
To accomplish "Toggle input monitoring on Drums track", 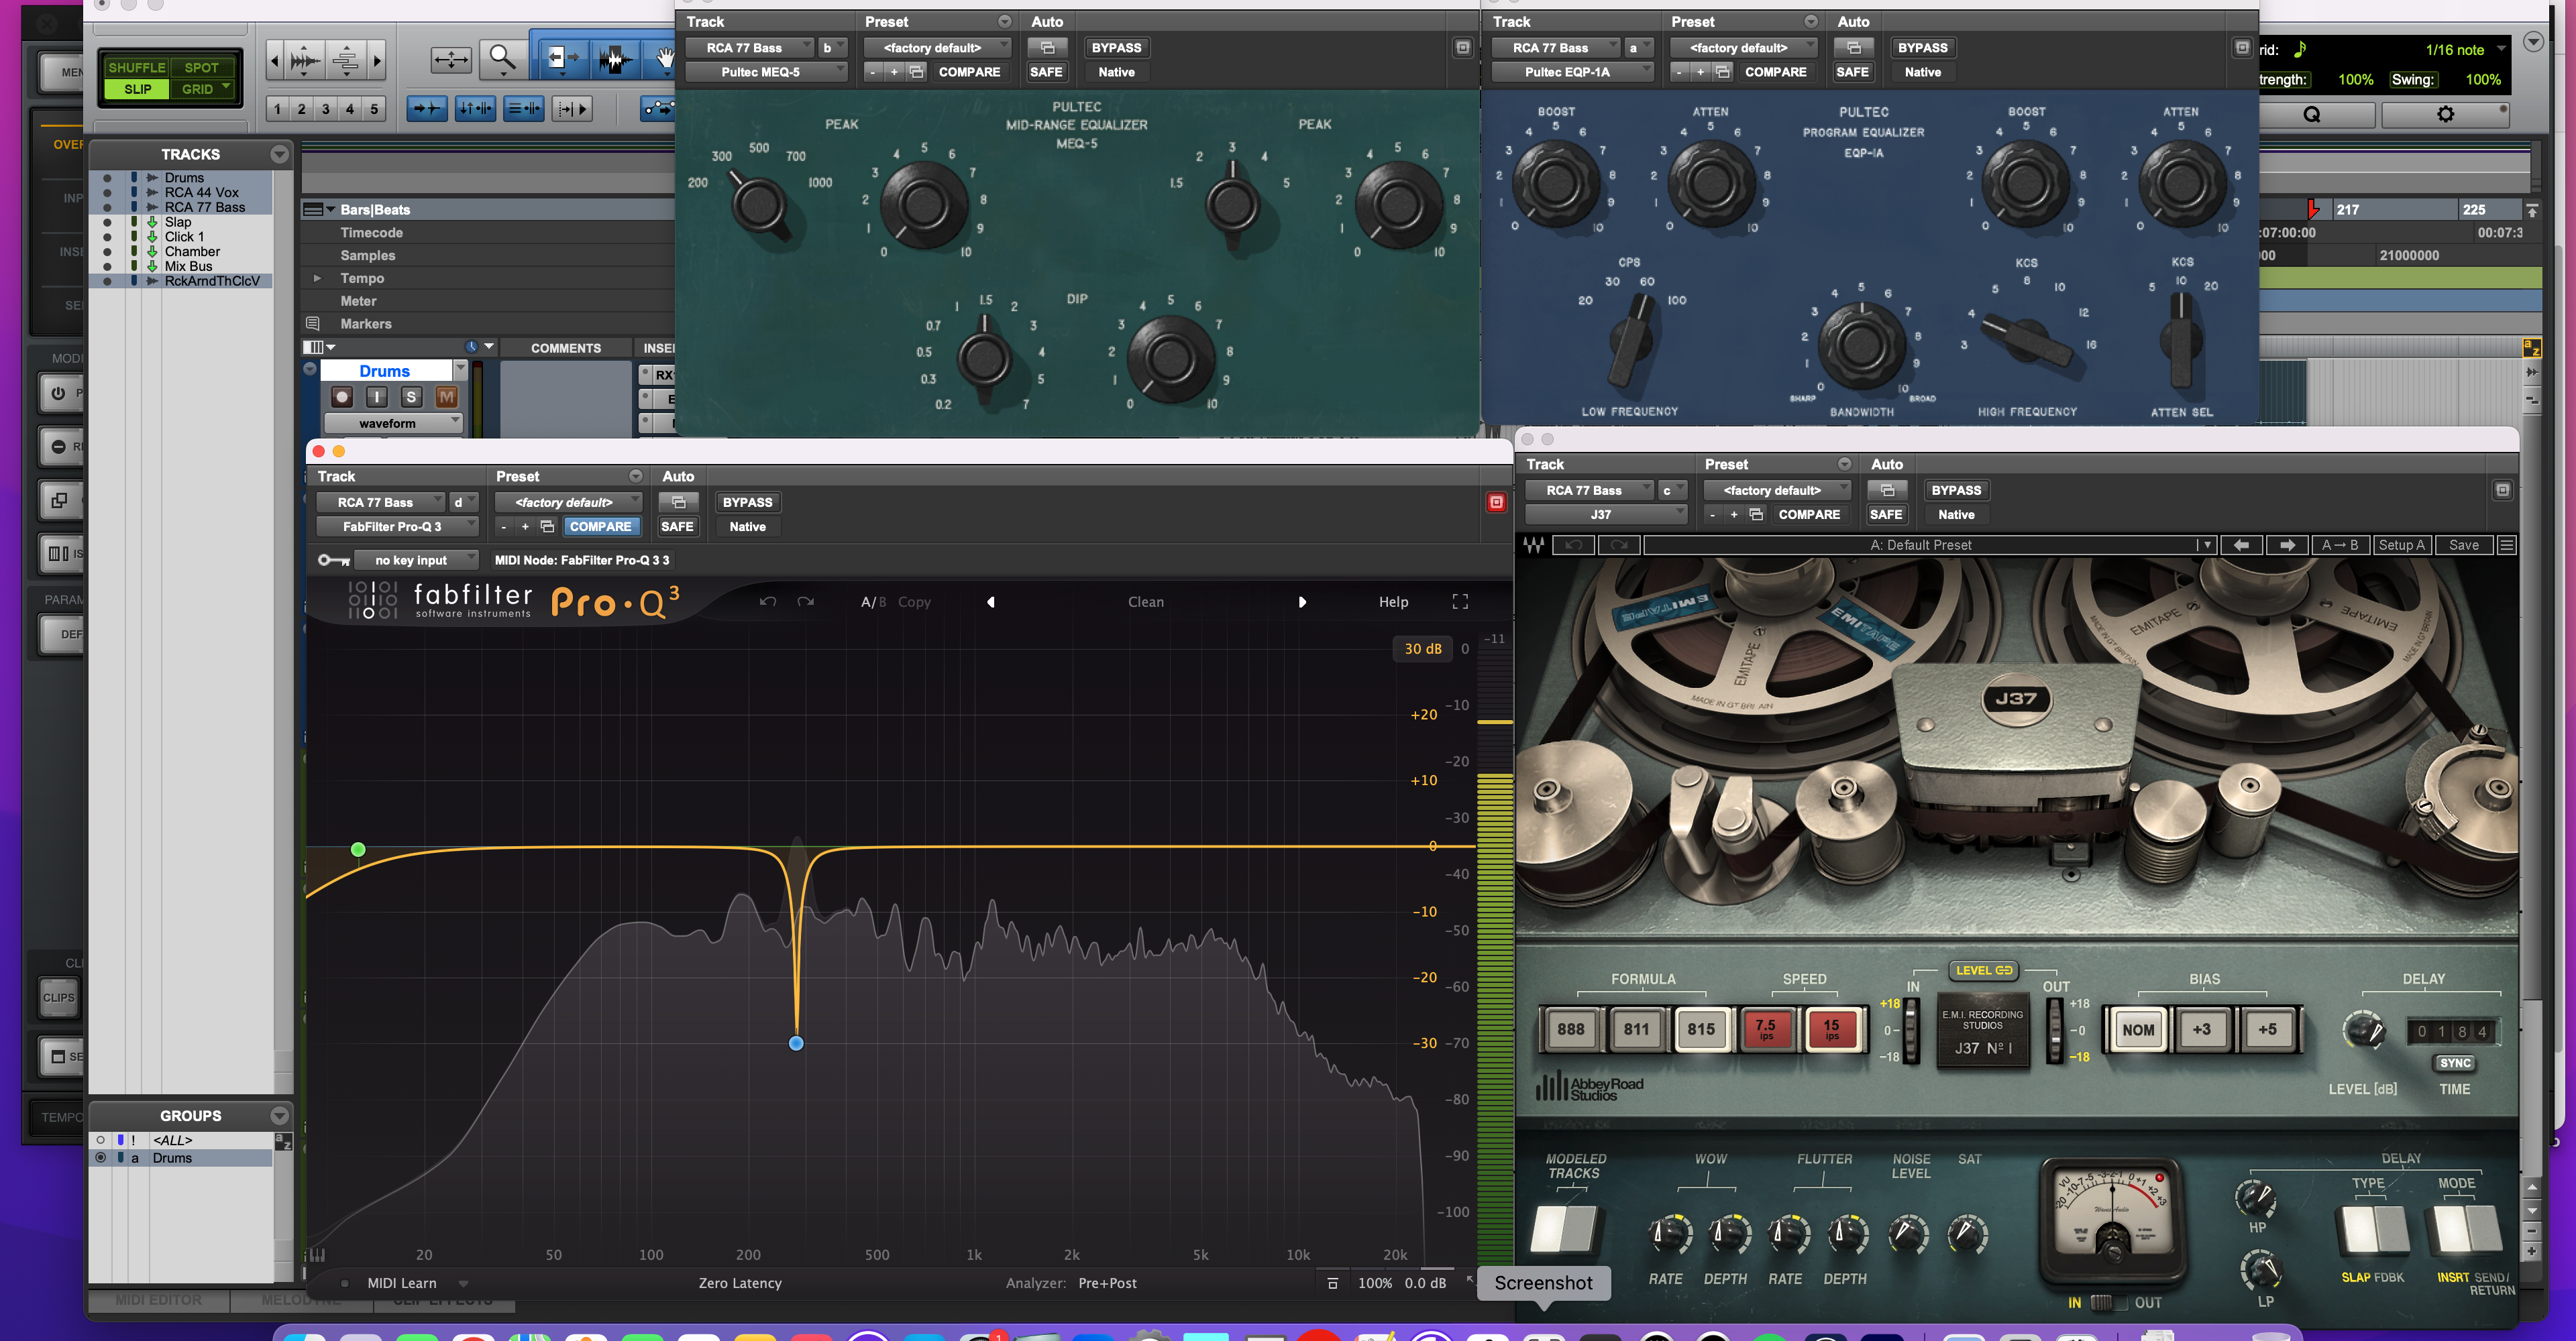I will click(376, 398).
